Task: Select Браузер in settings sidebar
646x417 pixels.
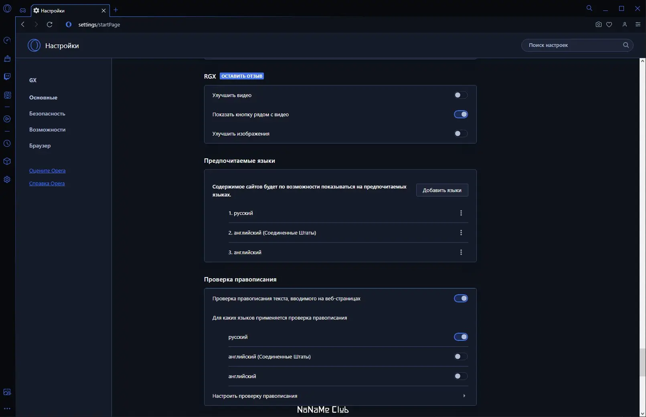Action: click(40, 146)
